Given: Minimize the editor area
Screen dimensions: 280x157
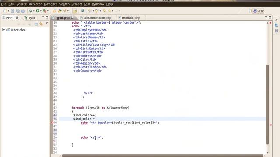Looking at the screenshot, I should (266, 17).
